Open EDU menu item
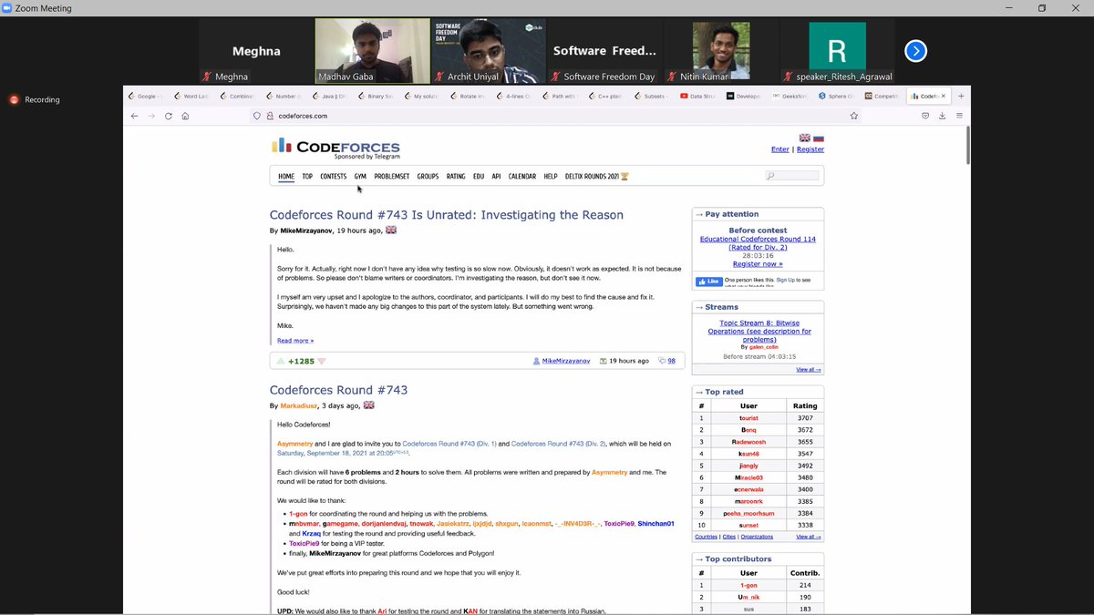The width and height of the screenshot is (1094, 615). click(x=479, y=176)
